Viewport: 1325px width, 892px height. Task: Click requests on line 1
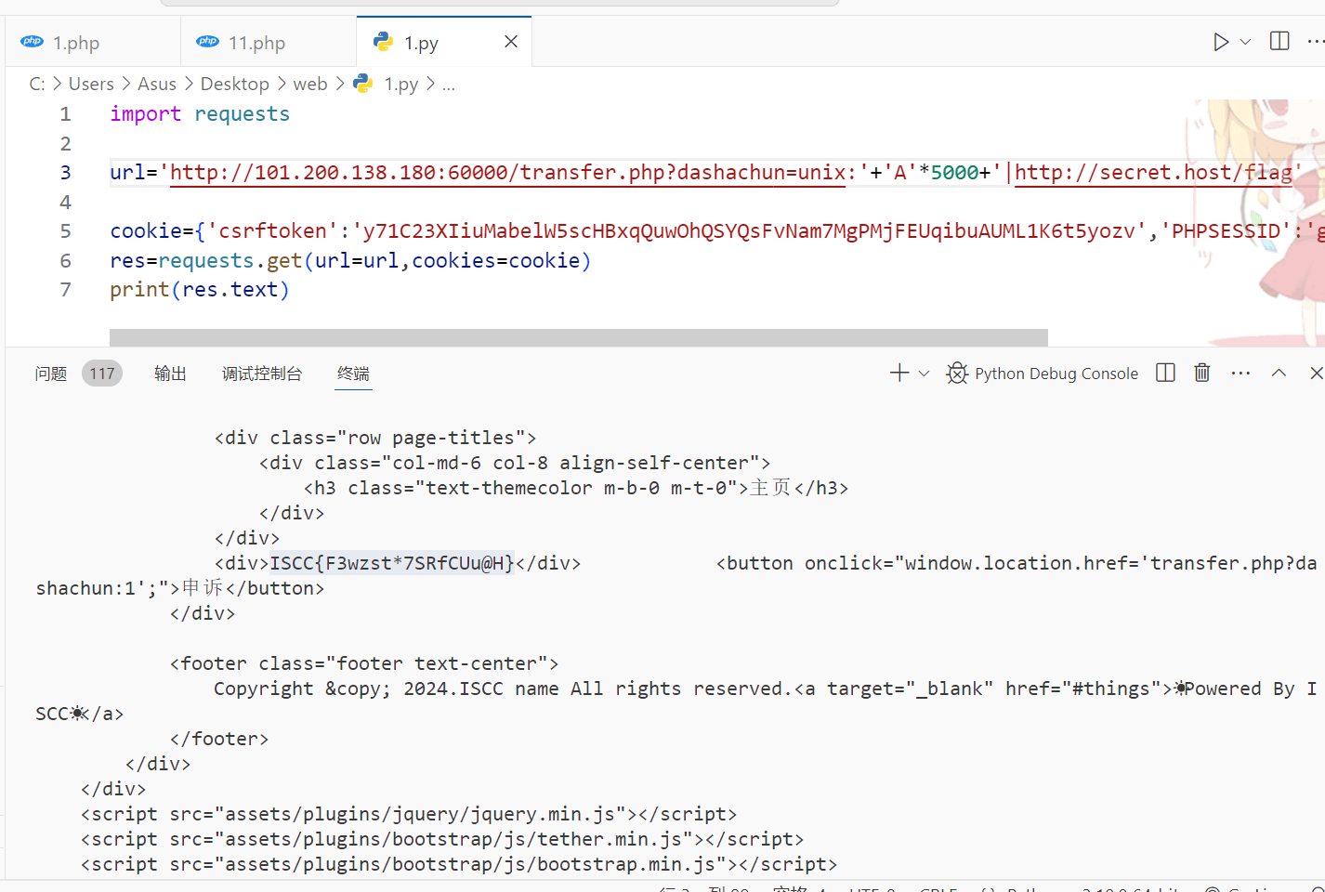[x=242, y=113]
